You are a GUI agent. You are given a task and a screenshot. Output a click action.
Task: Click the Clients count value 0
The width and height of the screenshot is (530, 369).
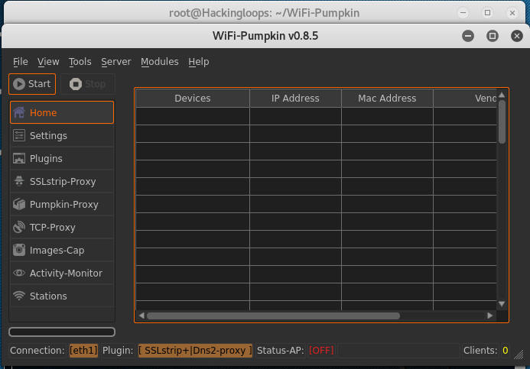(x=505, y=351)
